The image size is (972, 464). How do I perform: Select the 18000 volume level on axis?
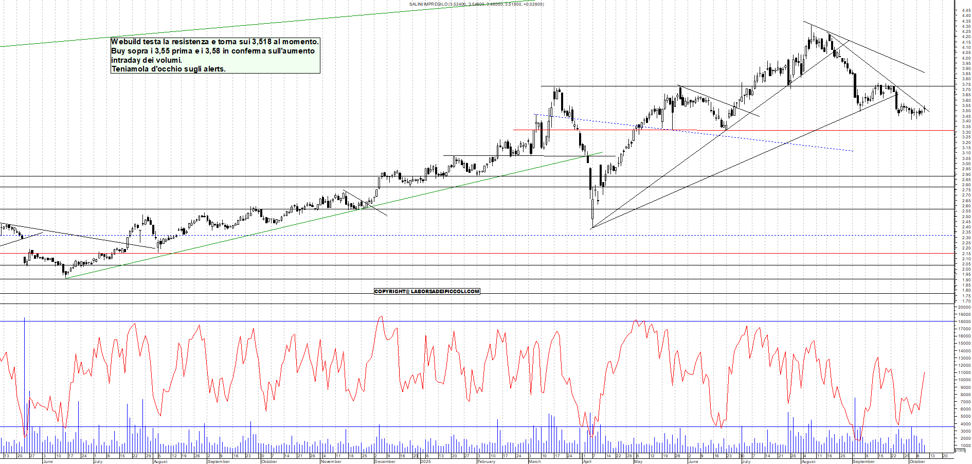point(964,322)
